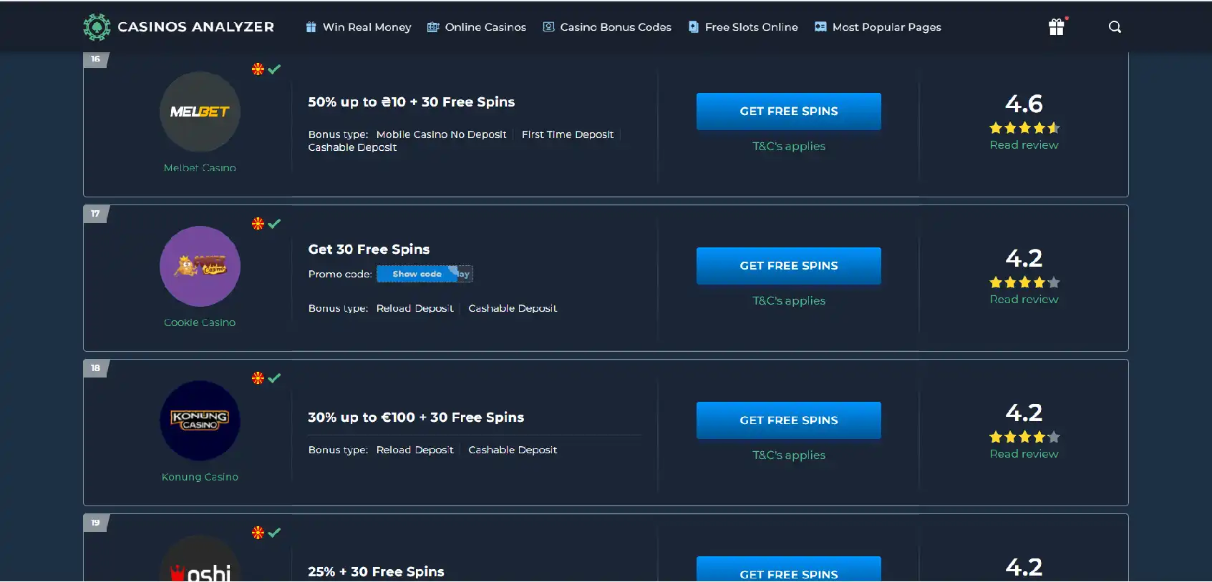Click the flag icon on Cookie Casino card
This screenshot has width=1212, height=582.
click(x=258, y=224)
